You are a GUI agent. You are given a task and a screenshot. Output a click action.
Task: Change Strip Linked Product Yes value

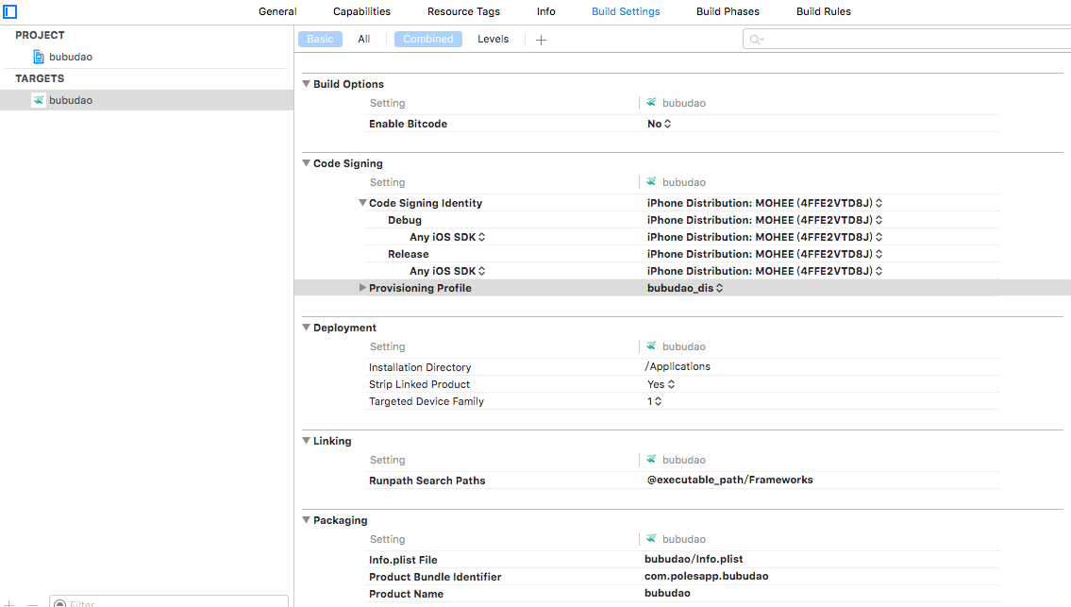point(661,384)
